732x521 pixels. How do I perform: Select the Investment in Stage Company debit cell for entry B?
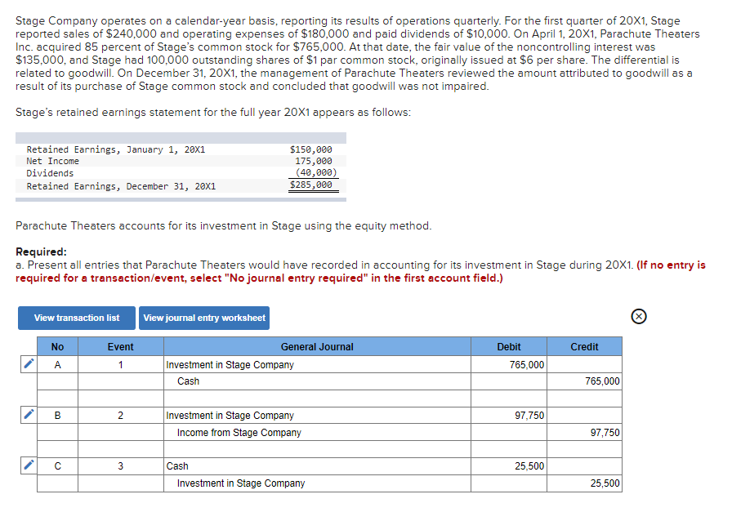tap(317, 416)
